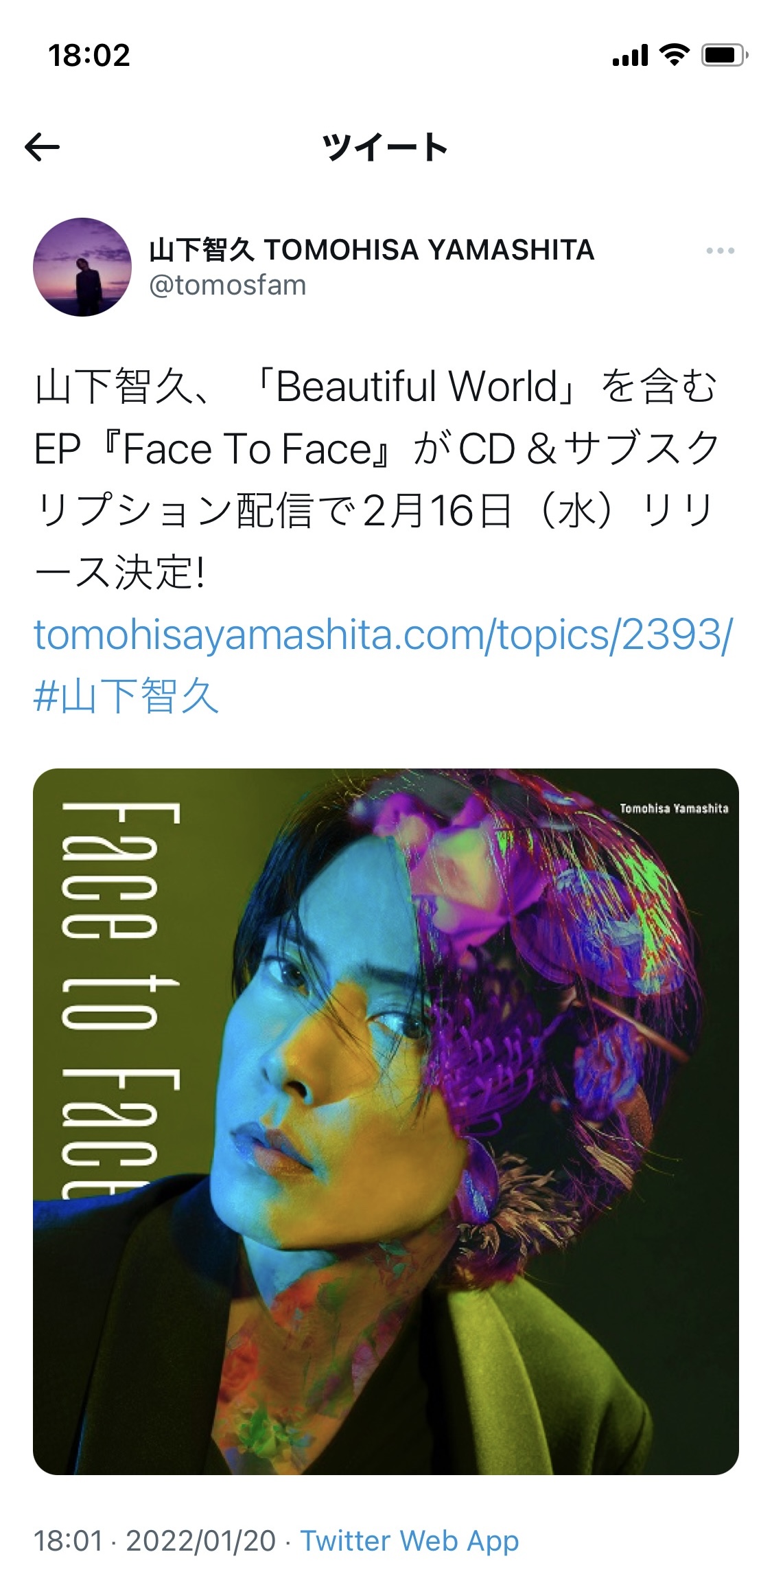Image resolution: width=772 pixels, height=1574 pixels.
Task: Open the tomohisayamashita.com/topics/2393/ link
Action: click(x=384, y=634)
